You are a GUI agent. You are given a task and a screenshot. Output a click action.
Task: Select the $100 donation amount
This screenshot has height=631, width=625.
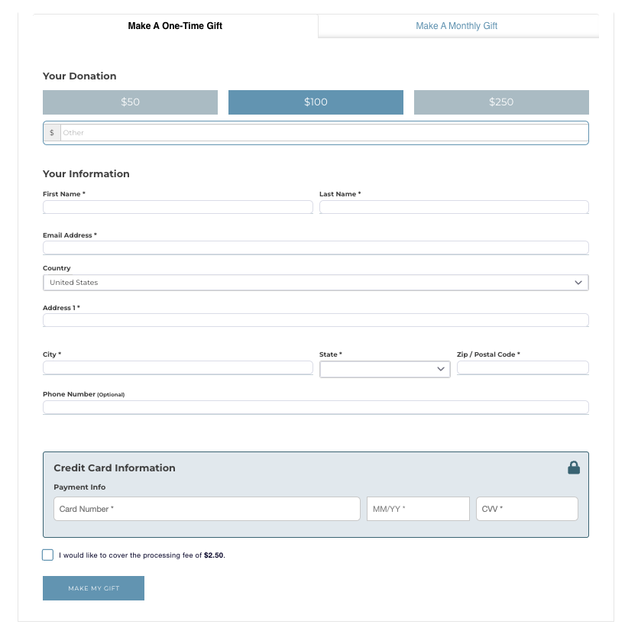coord(316,102)
